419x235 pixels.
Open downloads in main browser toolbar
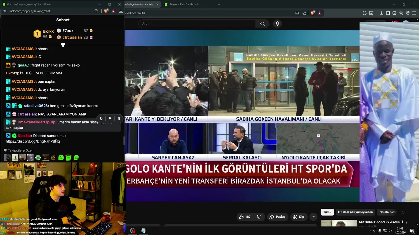pos(381,13)
